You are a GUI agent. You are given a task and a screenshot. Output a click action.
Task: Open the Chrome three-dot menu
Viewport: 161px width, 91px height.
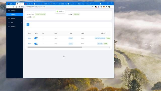point(112,7)
